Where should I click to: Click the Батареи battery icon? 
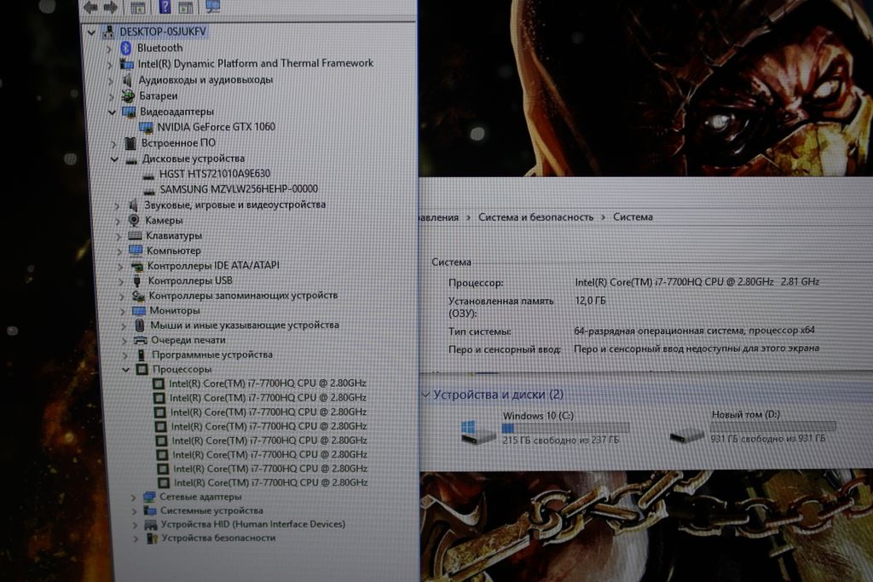(x=128, y=95)
